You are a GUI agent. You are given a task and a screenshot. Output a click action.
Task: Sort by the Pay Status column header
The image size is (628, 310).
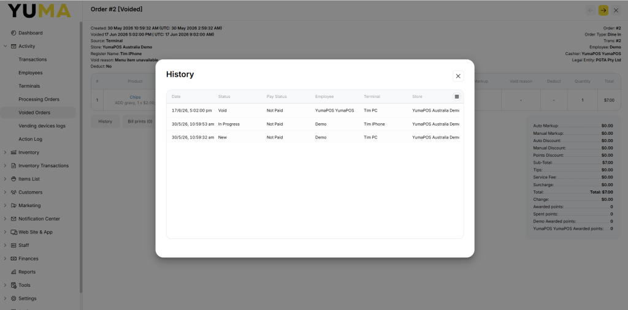tap(277, 96)
